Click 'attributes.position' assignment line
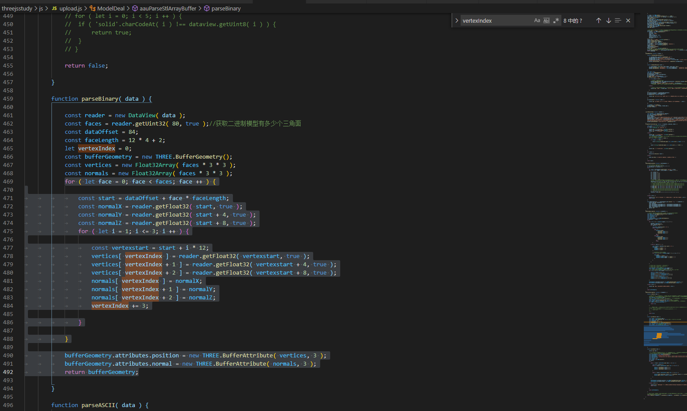Image resolution: width=687 pixels, height=411 pixels. (196, 355)
